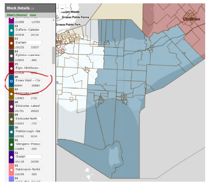This screenshot has width=213, height=185.
Task: Edit the Guelph name field
Action: [28, 157]
